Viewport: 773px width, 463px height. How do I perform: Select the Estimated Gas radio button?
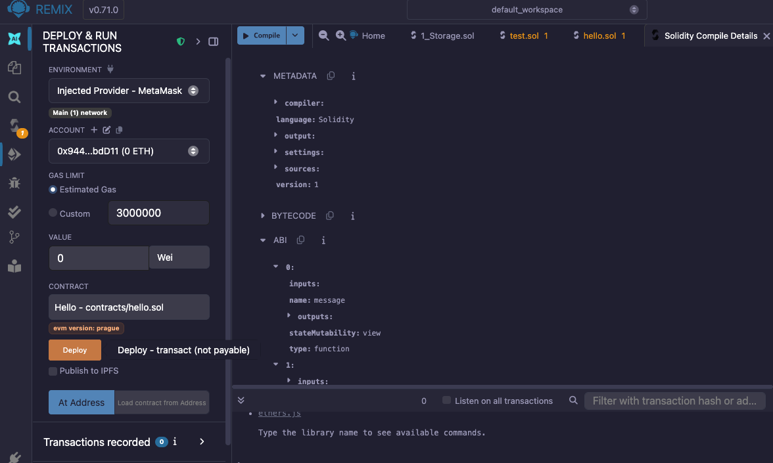(x=53, y=189)
